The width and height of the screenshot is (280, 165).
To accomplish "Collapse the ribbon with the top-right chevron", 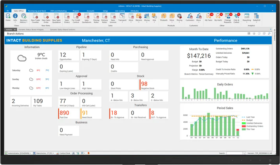I will (273, 11).
